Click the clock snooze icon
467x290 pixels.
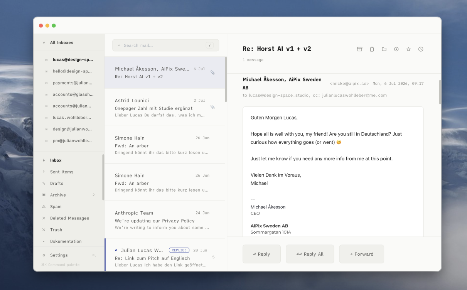421,49
